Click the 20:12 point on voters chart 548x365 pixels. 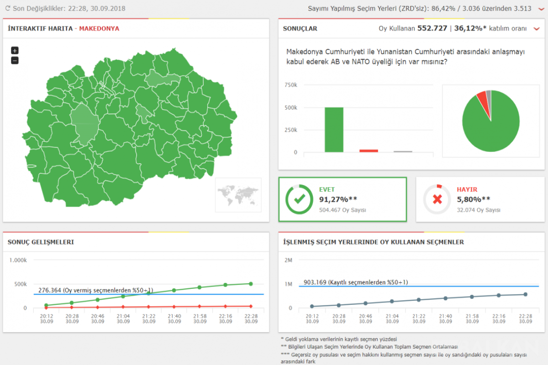click(312, 307)
